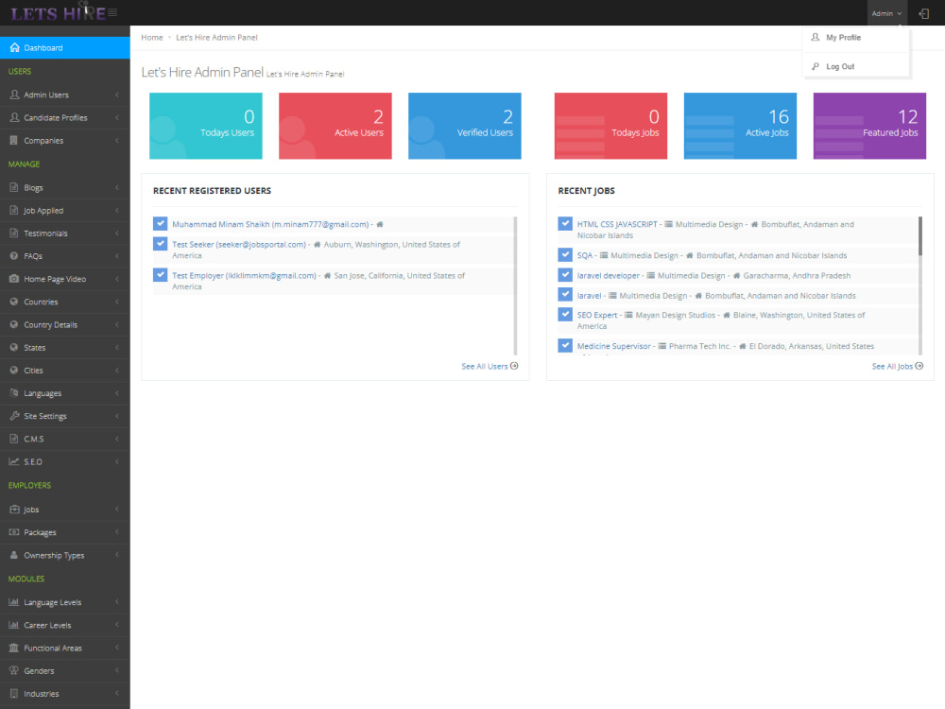The width and height of the screenshot is (945, 709).
Task: Open the Ownership Types menu item
Action: (x=65, y=555)
